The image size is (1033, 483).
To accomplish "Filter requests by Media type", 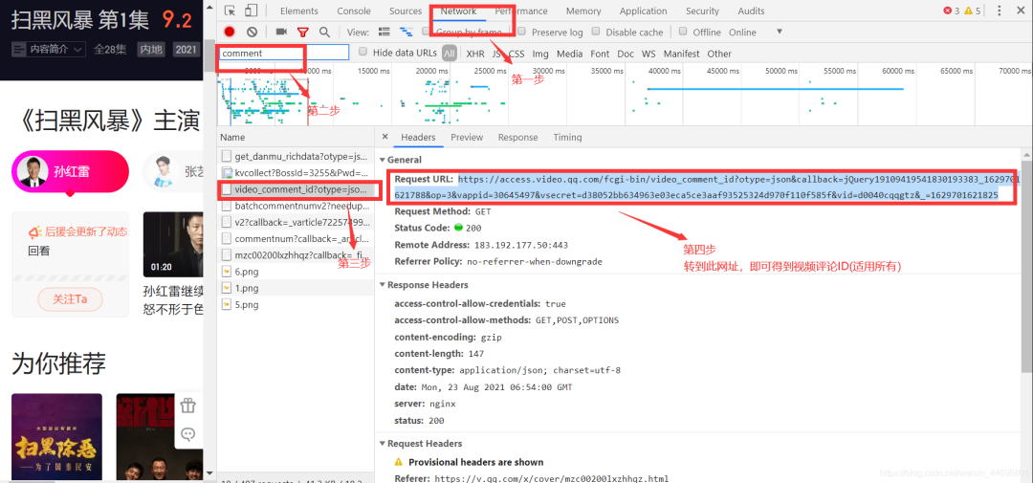I will pyautogui.click(x=570, y=54).
